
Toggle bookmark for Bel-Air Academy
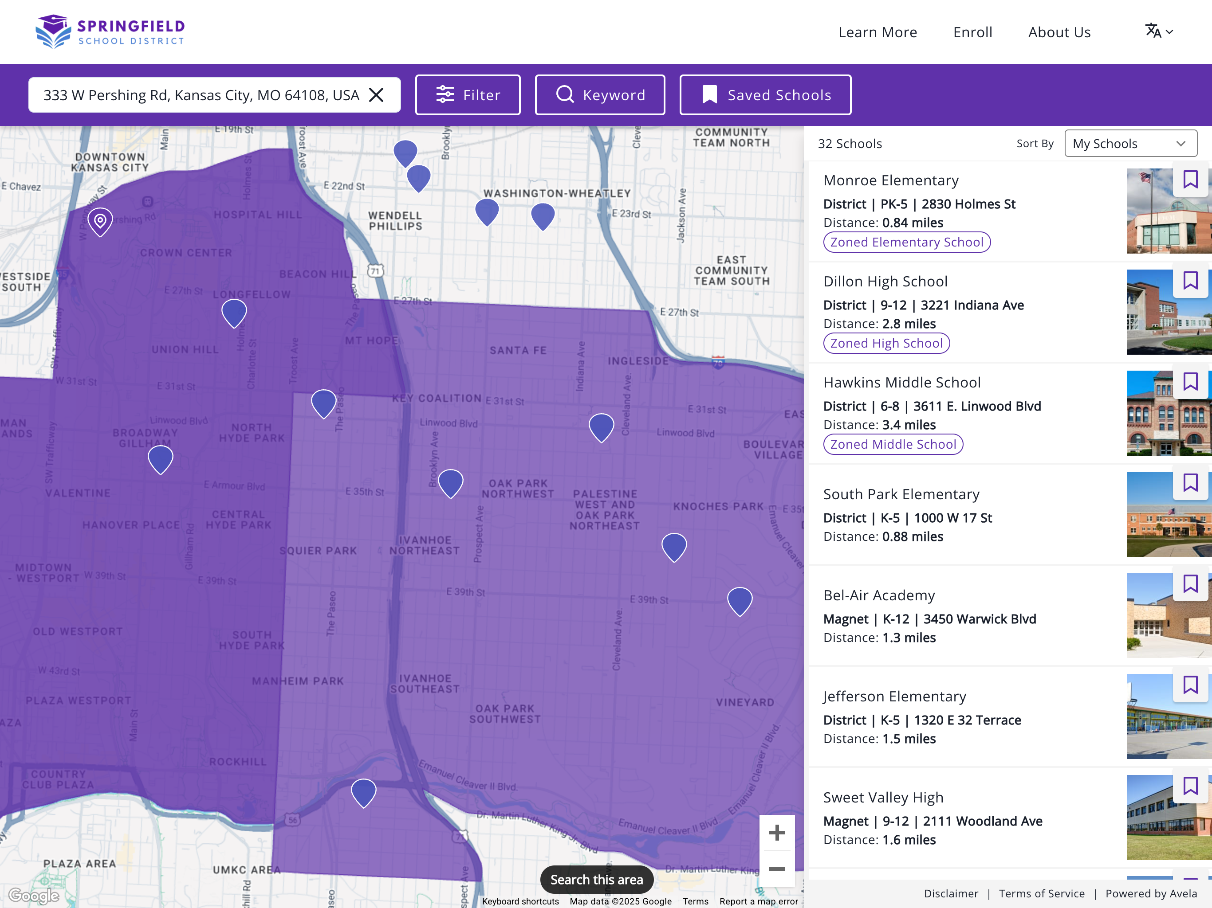coord(1190,584)
